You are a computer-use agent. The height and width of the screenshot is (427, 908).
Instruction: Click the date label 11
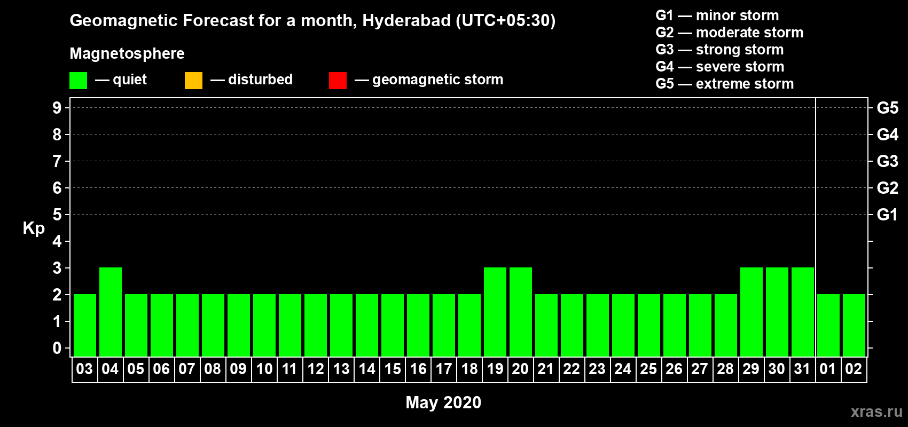tap(289, 369)
